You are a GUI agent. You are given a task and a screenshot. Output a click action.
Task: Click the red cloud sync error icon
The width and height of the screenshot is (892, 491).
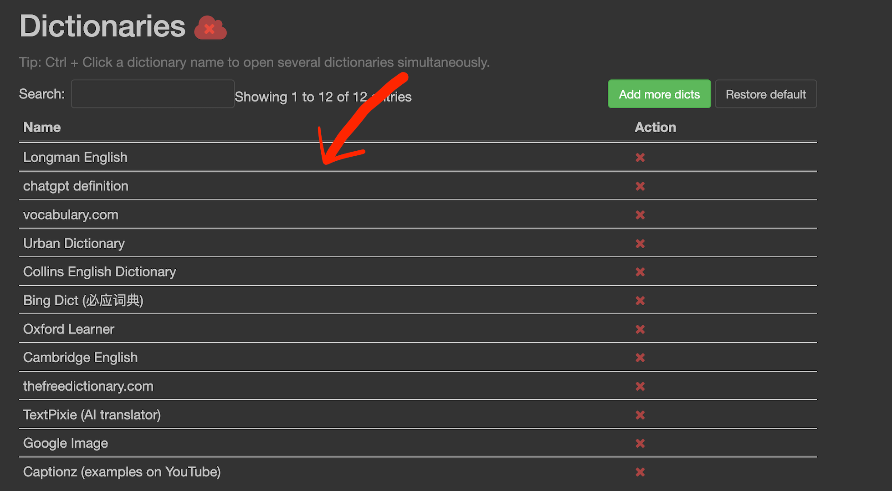[x=210, y=28]
